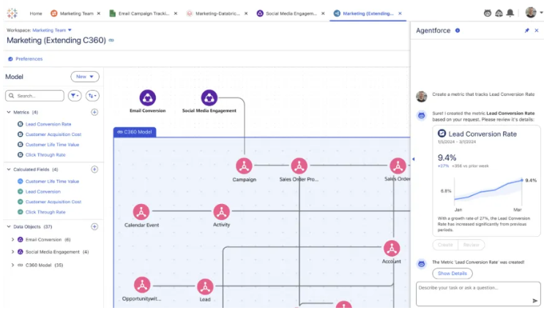Viewport: 544px width, 313px height.
Task: Collapse the Metrics section
Action: [9, 113]
